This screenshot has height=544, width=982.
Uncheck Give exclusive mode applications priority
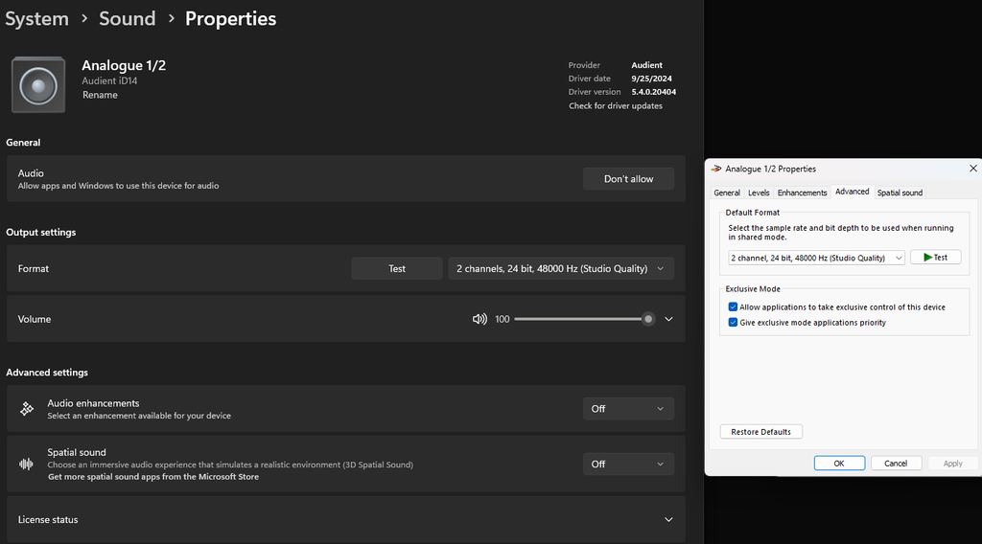pyautogui.click(x=734, y=323)
